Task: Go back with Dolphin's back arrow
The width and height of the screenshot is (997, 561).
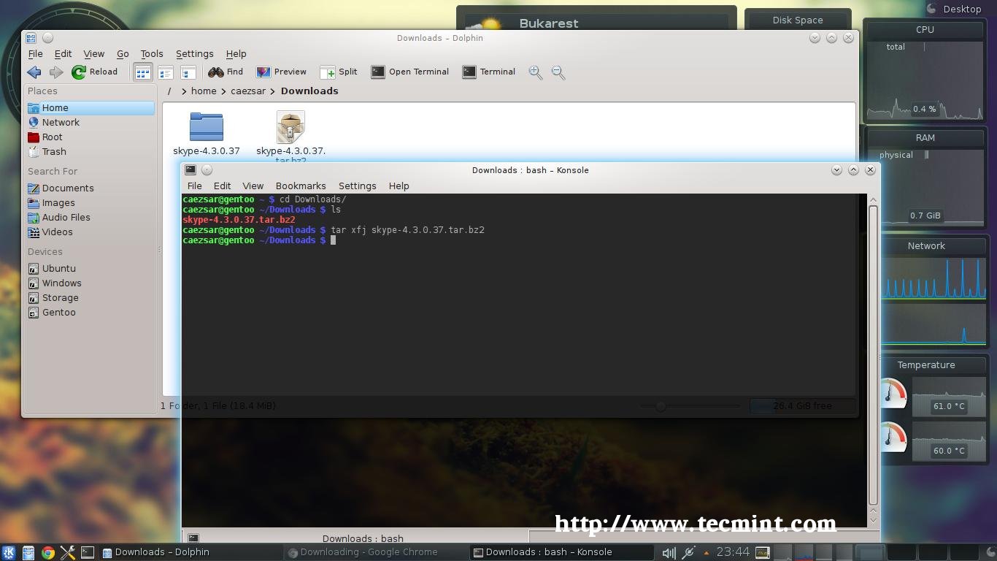Action: coord(34,72)
